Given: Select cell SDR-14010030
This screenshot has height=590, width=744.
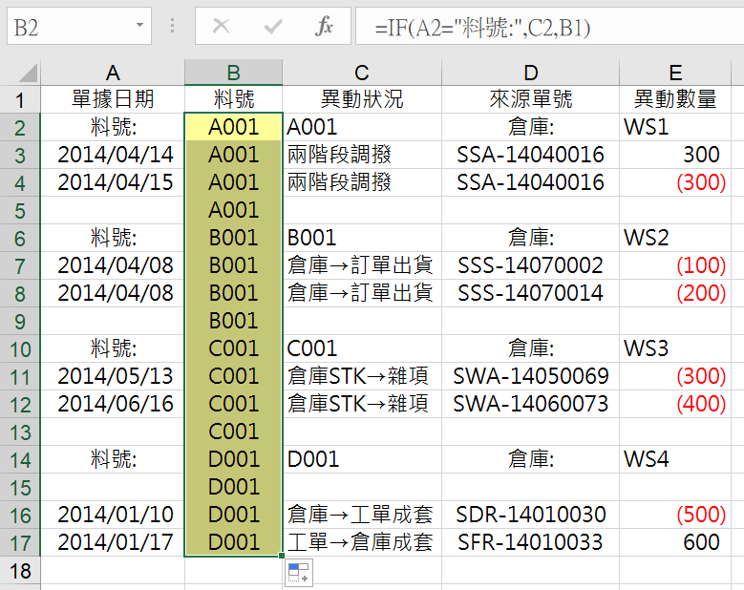Looking at the screenshot, I should 530,516.
